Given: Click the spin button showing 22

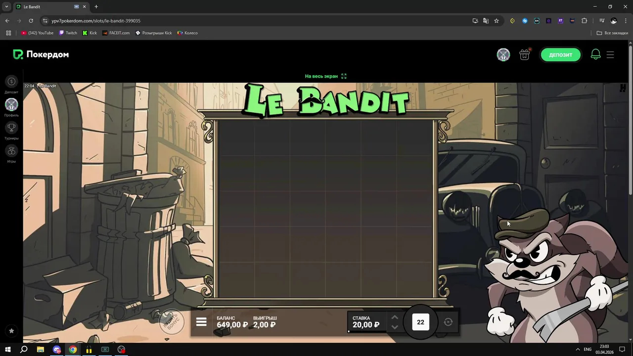Looking at the screenshot, I should 420,322.
